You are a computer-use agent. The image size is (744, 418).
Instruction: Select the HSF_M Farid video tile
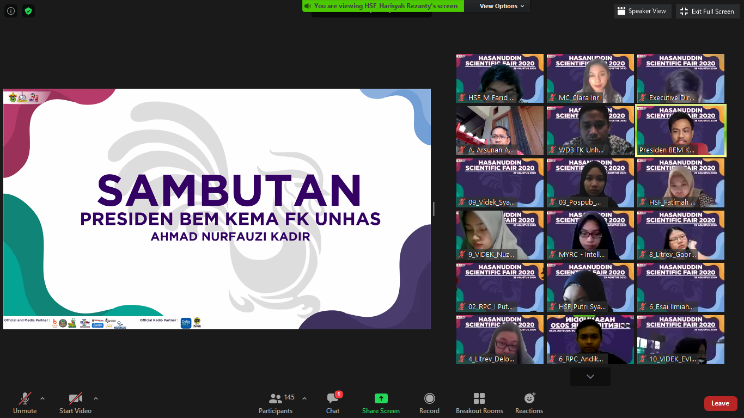[500, 78]
